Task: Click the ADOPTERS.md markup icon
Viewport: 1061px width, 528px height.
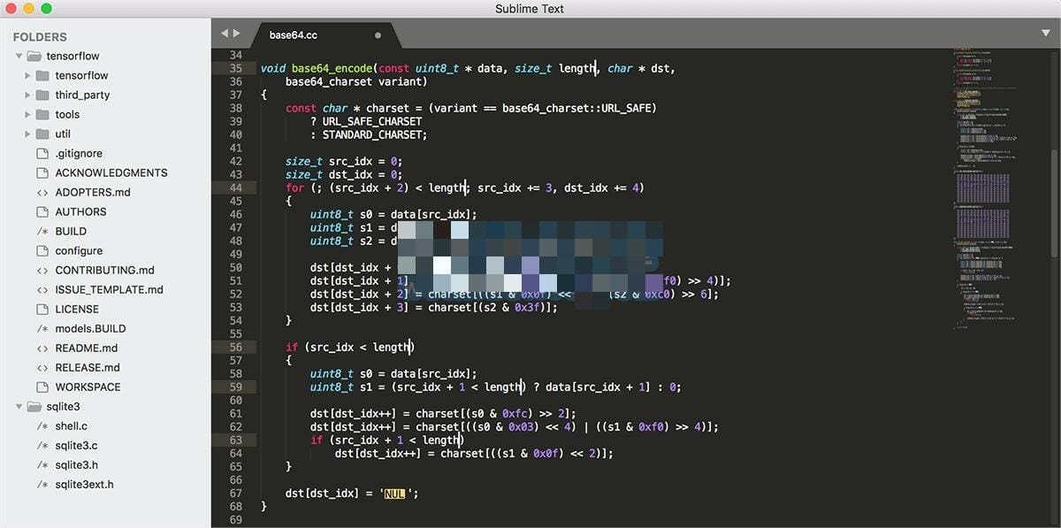Action: pos(42,192)
